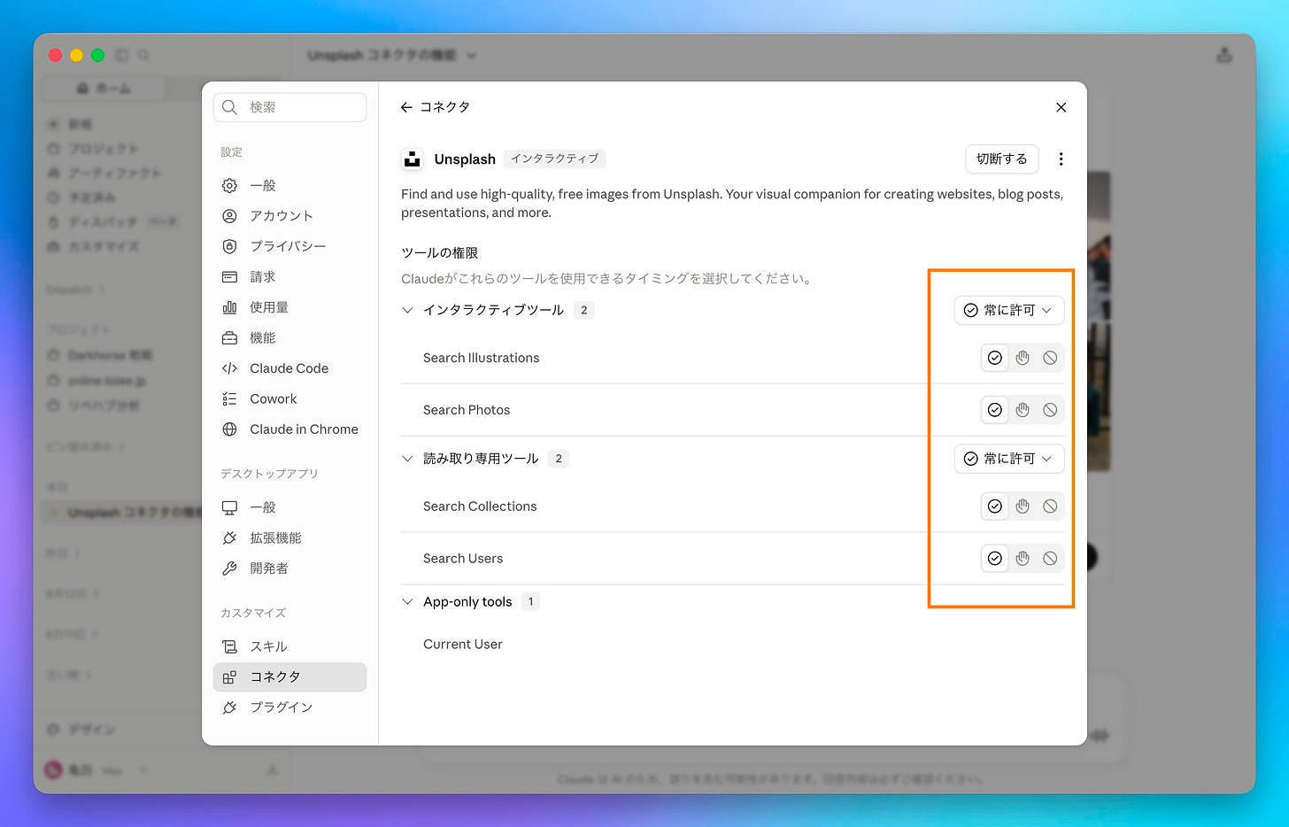Click the Cowork checklist icon
Viewport: 1289px width, 827px height.
coord(229,399)
